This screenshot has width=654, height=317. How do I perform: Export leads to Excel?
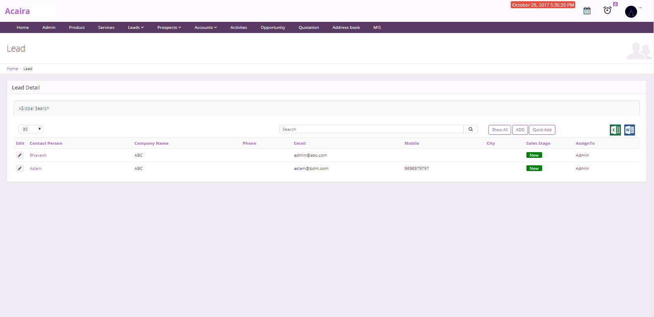pyautogui.click(x=615, y=130)
